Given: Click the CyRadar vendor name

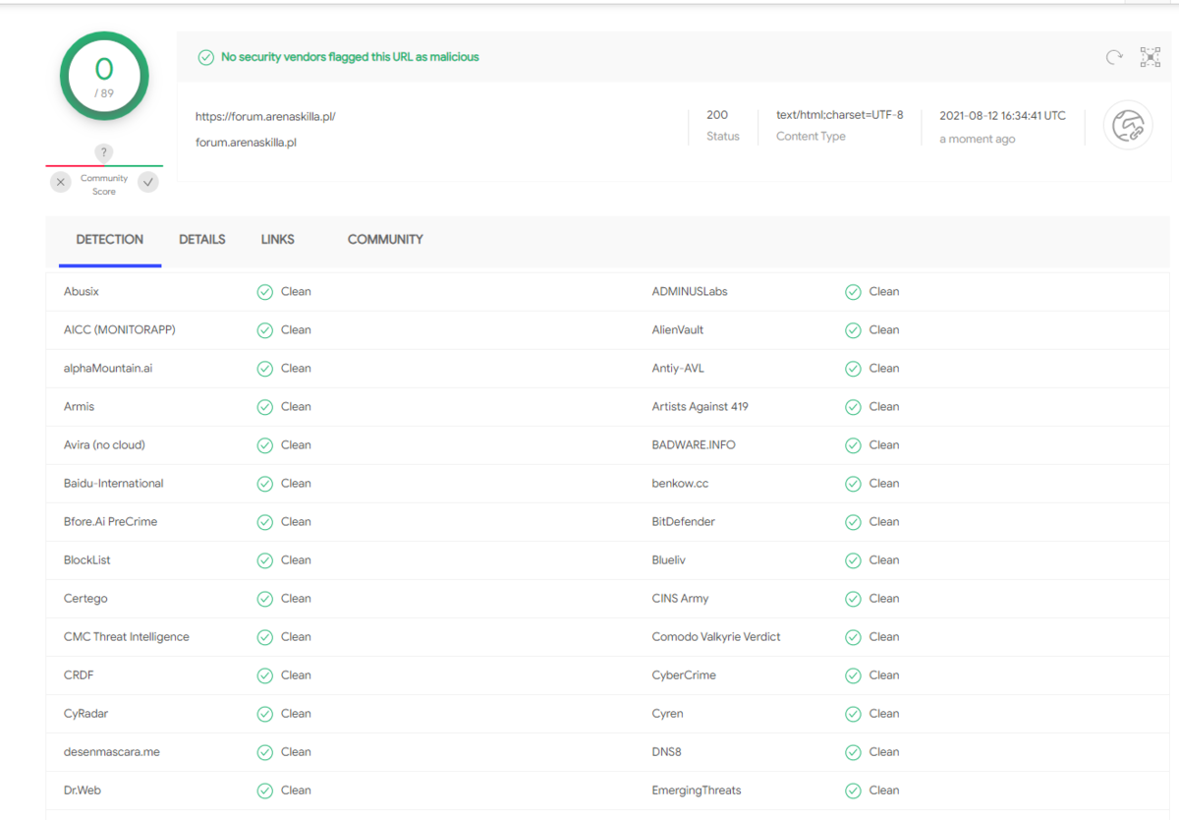Looking at the screenshot, I should tap(86, 714).
